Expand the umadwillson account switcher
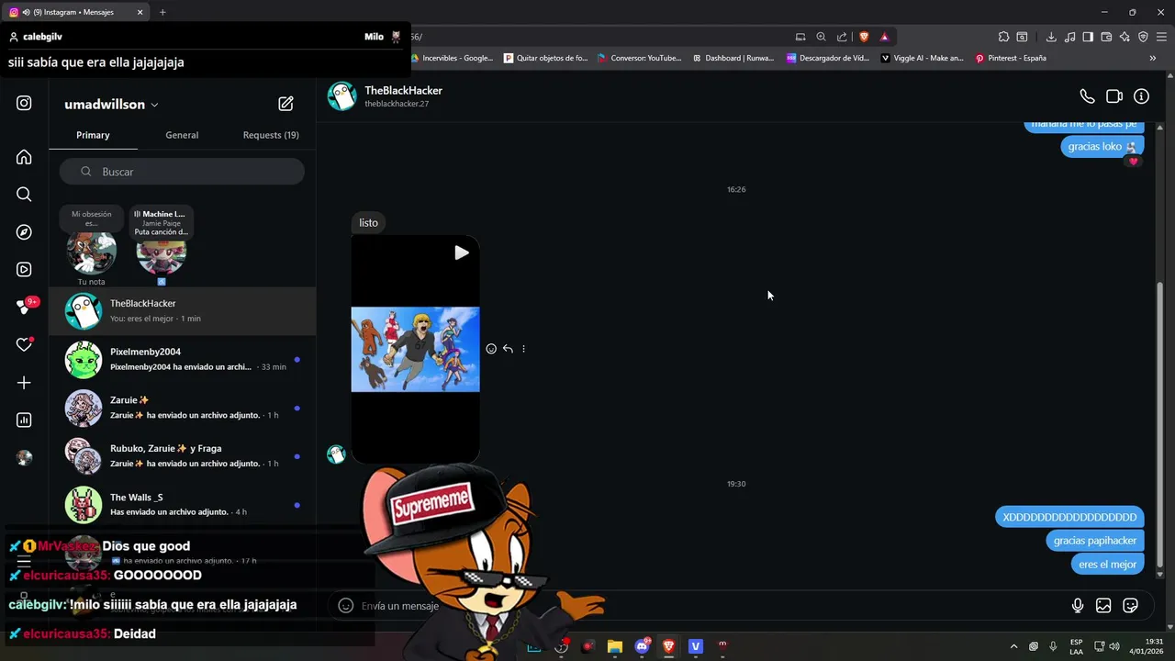The image size is (1175, 661). (111, 105)
